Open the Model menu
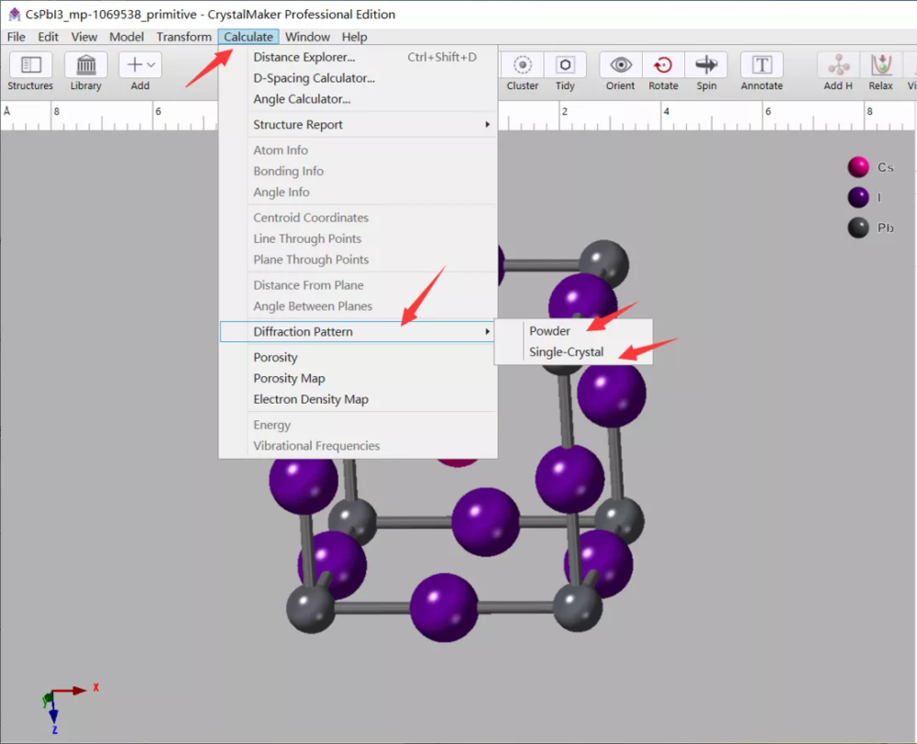This screenshot has height=744, width=917. point(127,37)
